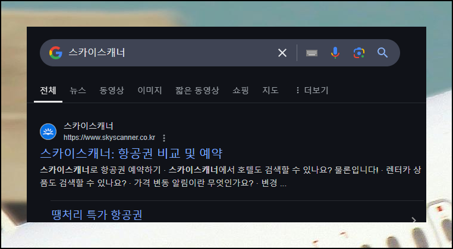Click the chevron arrow beside 땡처리 특가 항공권
453x249 pixels.
[414, 220]
